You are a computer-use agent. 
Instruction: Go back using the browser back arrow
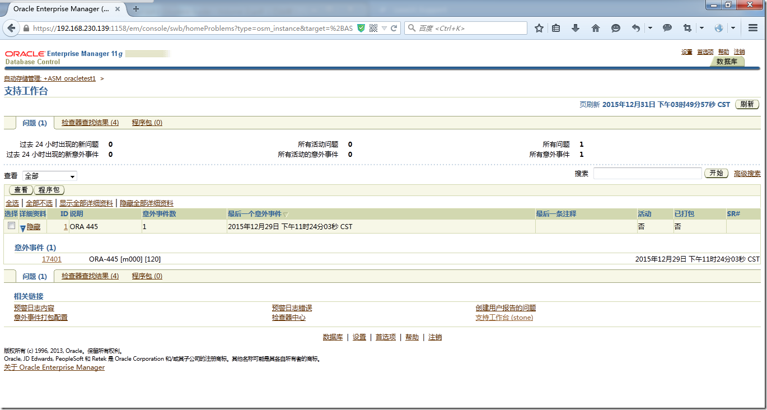[11, 28]
